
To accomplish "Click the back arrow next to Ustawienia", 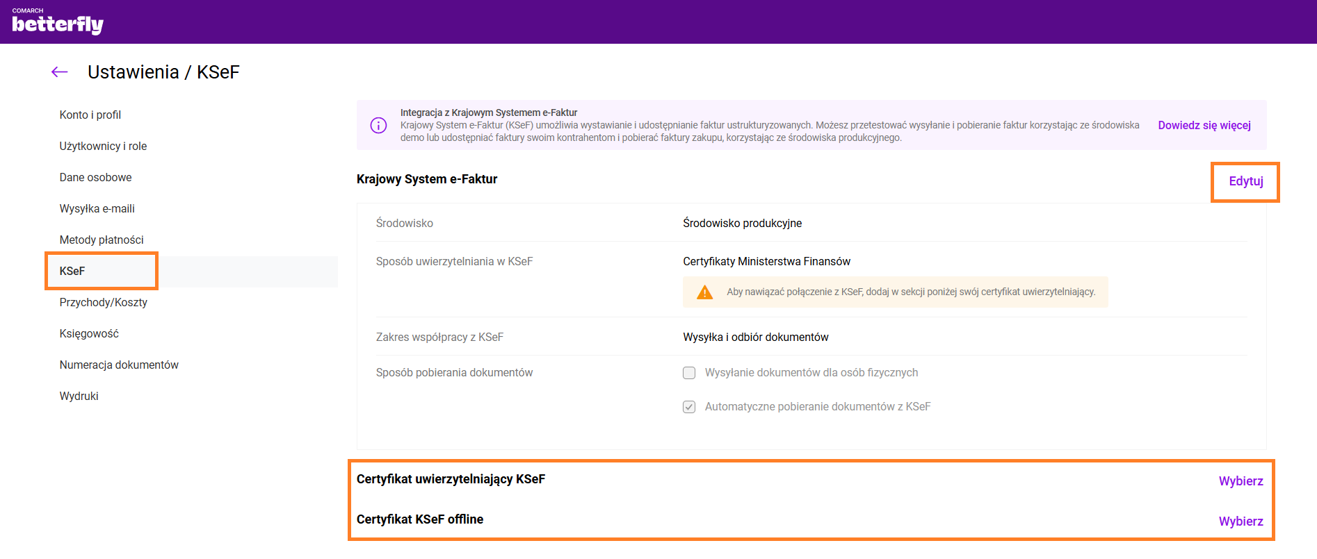I will pos(60,72).
